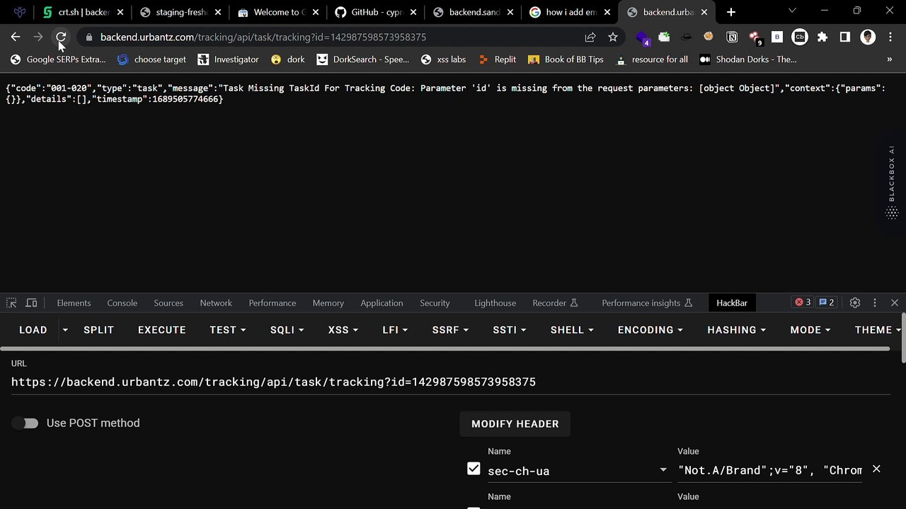Close the DevTools panel
The width and height of the screenshot is (906, 509).
tap(895, 303)
